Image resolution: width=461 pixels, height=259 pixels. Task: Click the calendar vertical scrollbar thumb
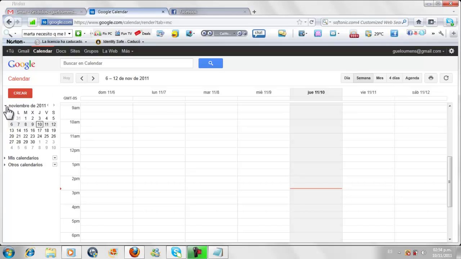449,182
